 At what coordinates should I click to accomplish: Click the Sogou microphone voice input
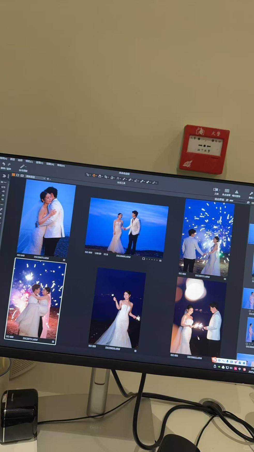(x=227, y=361)
